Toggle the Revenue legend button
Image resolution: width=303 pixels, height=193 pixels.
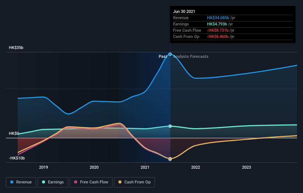21,182
